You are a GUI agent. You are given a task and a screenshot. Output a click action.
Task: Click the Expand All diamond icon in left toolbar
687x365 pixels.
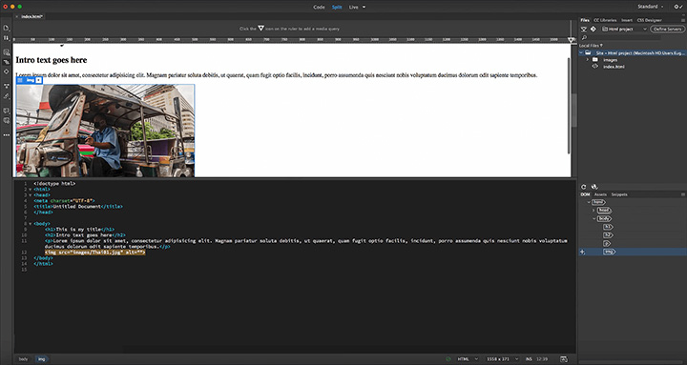(6, 71)
